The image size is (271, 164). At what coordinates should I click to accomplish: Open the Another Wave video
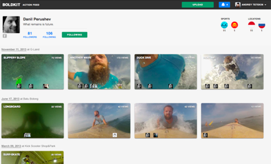99,72
